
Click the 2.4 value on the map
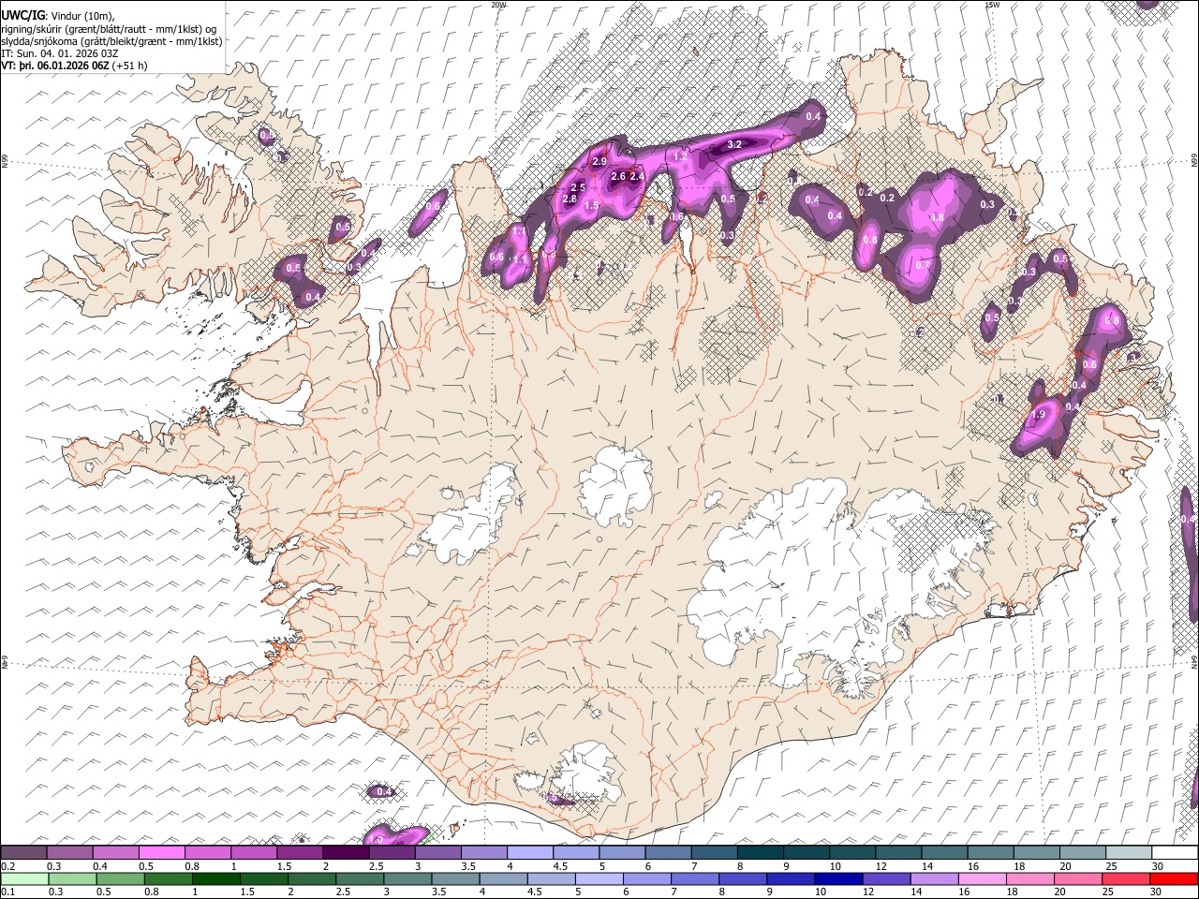point(637,176)
